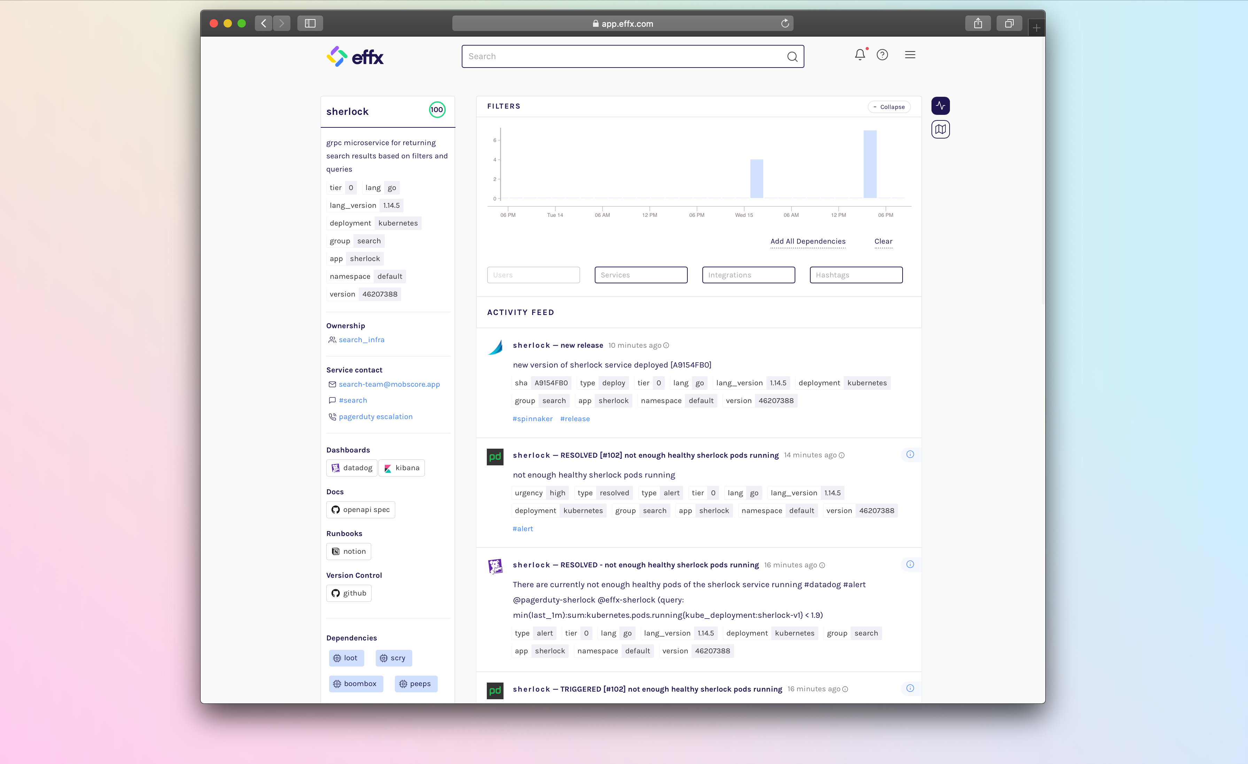The width and height of the screenshot is (1248, 764).
Task: Click Safari forward button
Action: click(x=282, y=23)
